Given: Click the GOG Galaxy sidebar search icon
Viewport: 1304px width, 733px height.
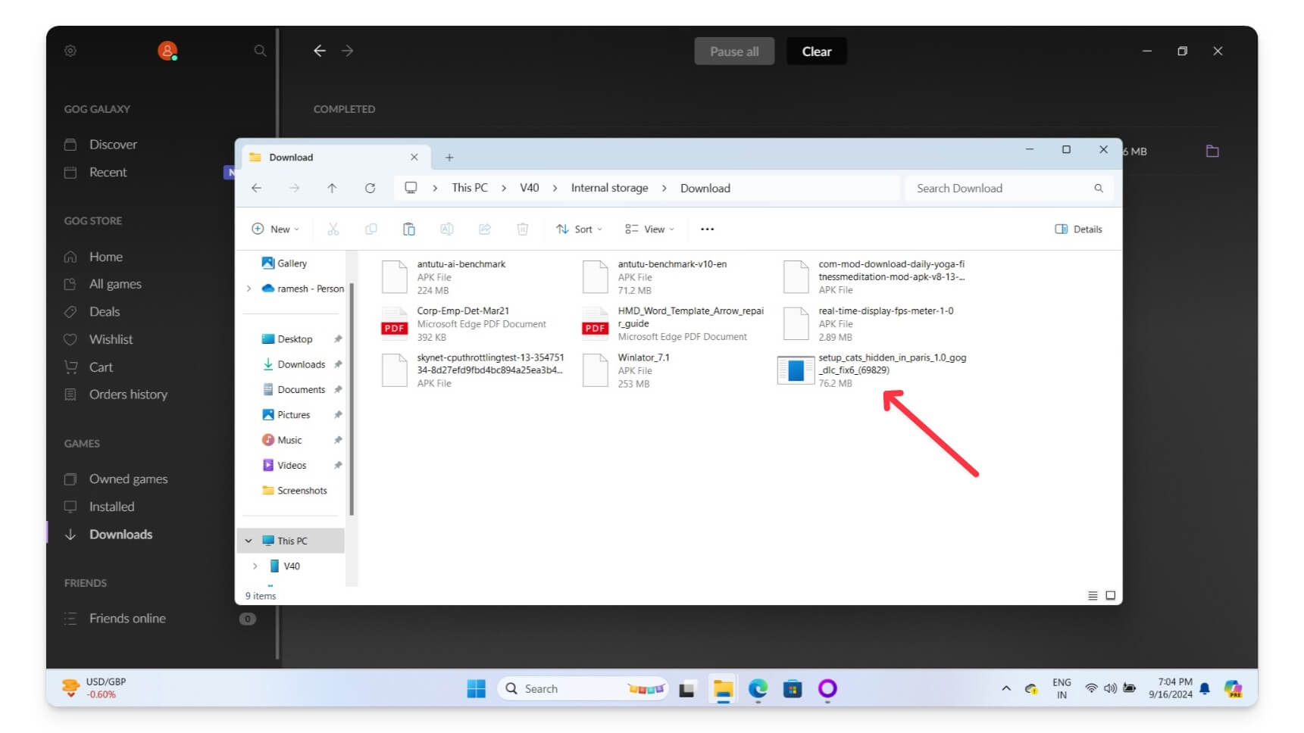Looking at the screenshot, I should (260, 51).
